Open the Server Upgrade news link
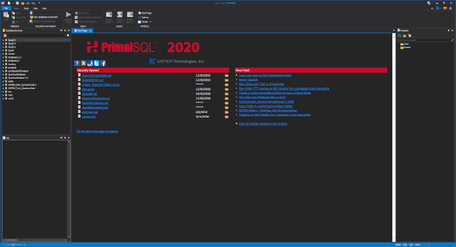456x247 pixels. [248, 80]
